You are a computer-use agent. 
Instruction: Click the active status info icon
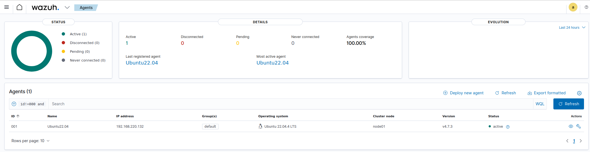tap(508, 127)
